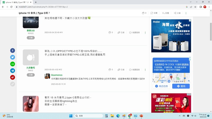The image size is (212, 119).
Task: Click the share-page icon in the address bar
Action: click(x=191, y=7)
